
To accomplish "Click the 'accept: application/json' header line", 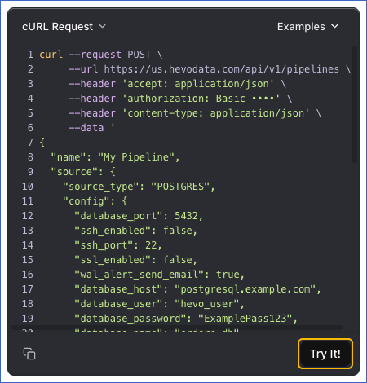I will tap(177, 84).
